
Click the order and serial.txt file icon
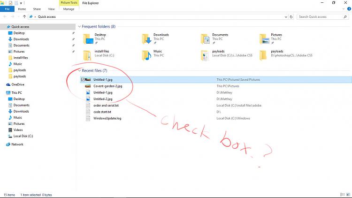88,105
